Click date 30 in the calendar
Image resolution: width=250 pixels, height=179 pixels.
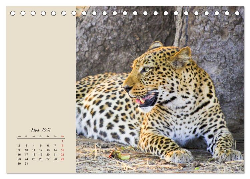point(19,164)
